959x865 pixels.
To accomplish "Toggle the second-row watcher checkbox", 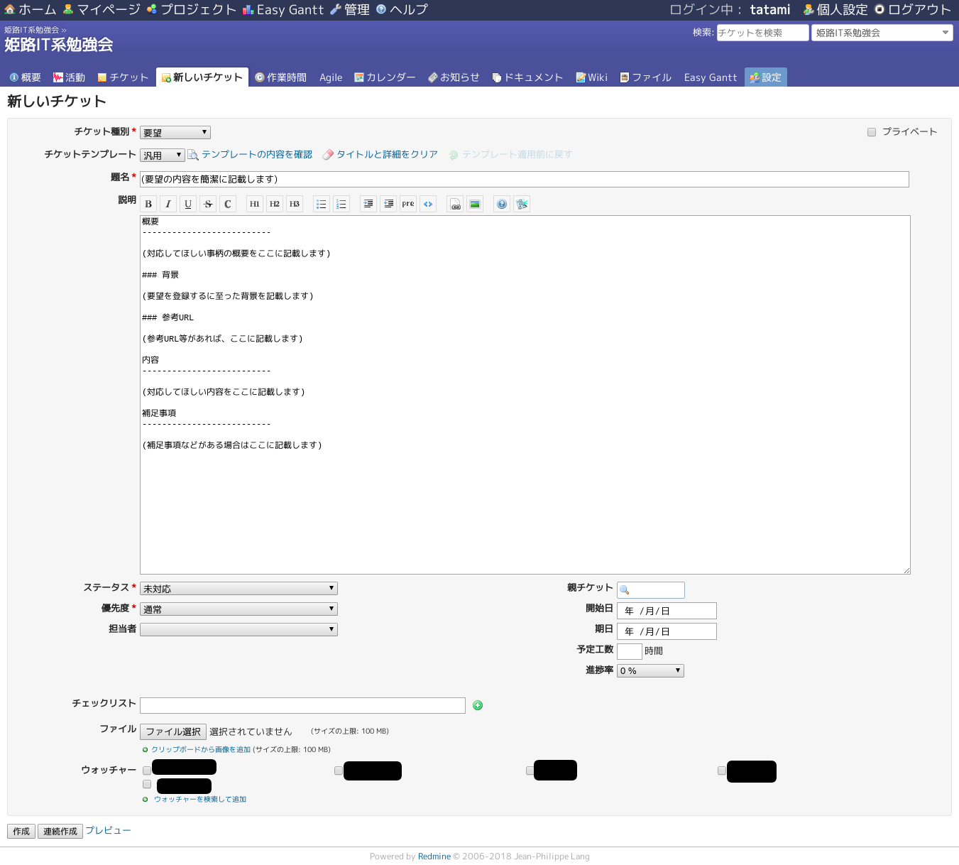I will 147,784.
